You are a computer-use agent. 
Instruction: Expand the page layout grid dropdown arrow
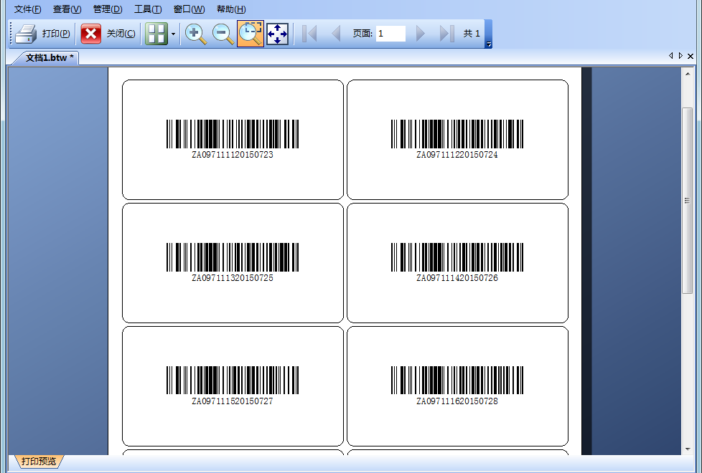click(173, 34)
